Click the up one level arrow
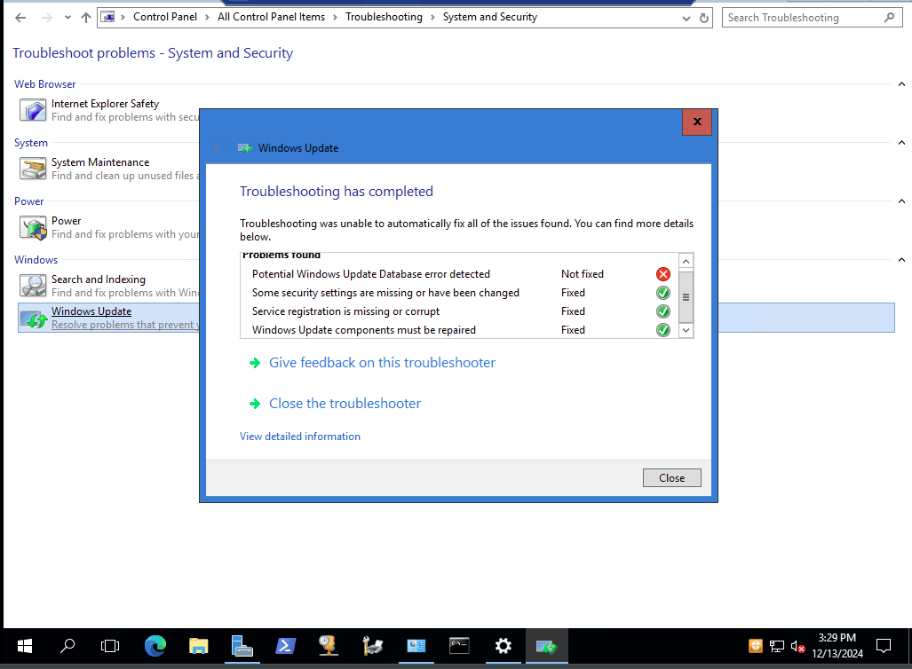This screenshot has height=669, width=912. (86, 18)
